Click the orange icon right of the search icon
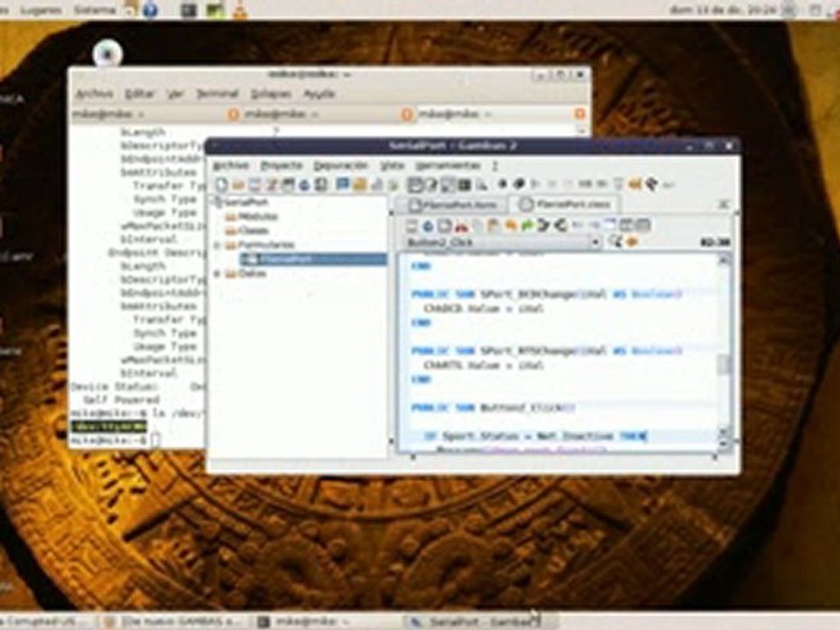The image size is (840, 630). (632, 242)
